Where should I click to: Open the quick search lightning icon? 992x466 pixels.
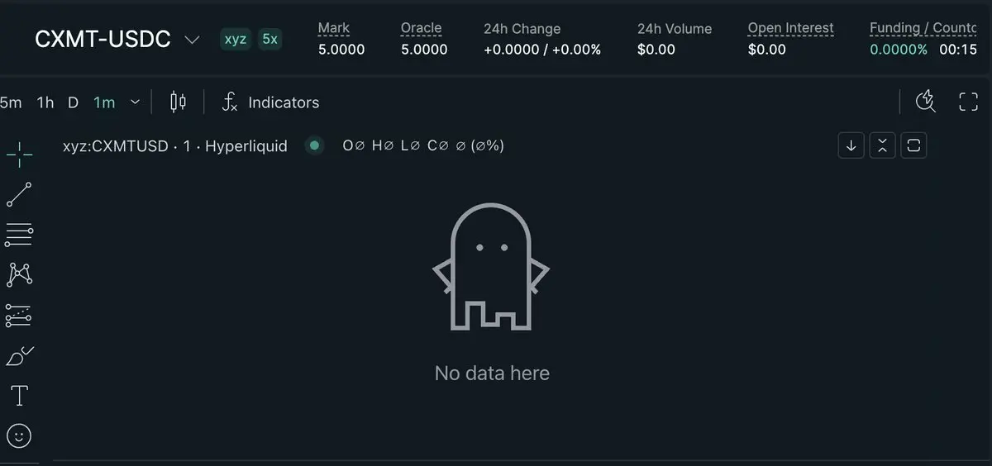pyautogui.click(x=926, y=102)
